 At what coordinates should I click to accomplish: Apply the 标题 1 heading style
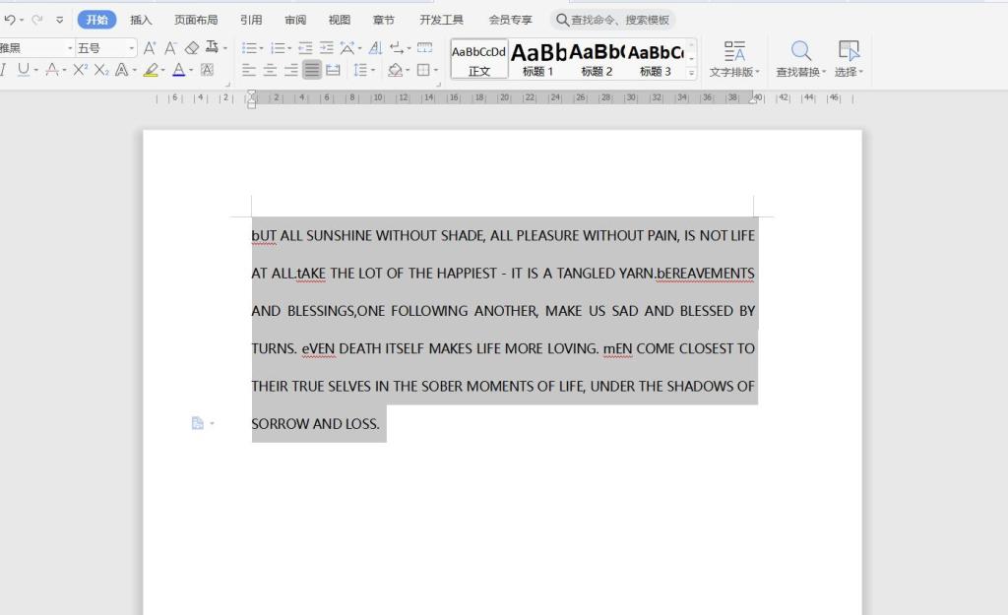[x=537, y=59]
